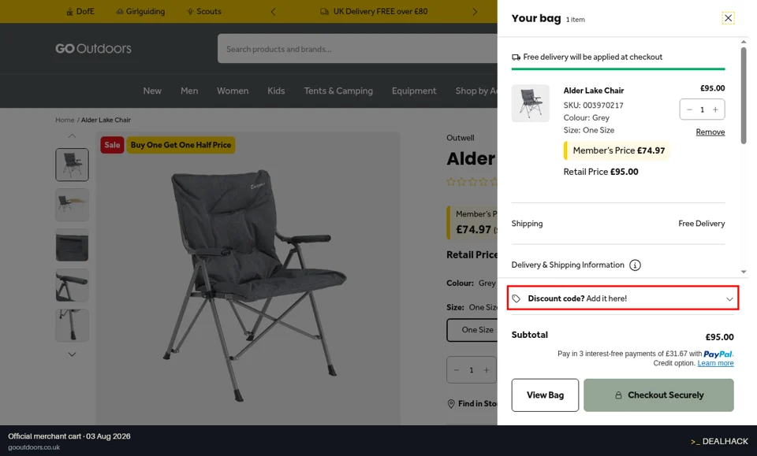Click the bag panel scrollbar thumb
This screenshot has width=757, height=456.
pyautogui.click(x=744, y=95)
